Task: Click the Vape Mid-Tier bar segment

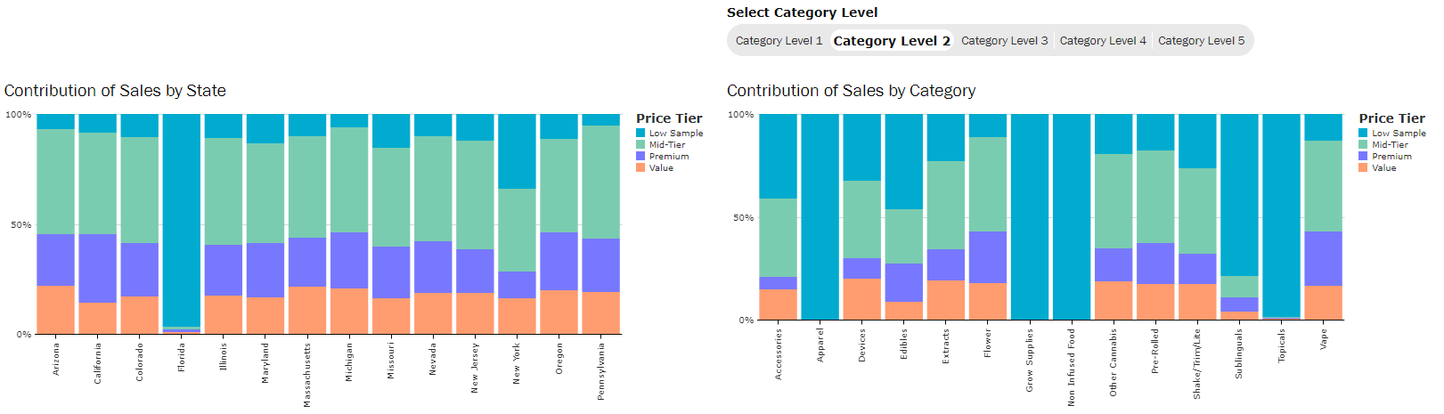Action: coord(1323,185)
